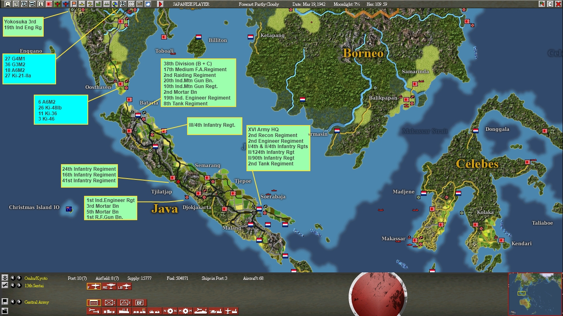
Task: Open the Central Army headquarters link
Action: (37, 302)
